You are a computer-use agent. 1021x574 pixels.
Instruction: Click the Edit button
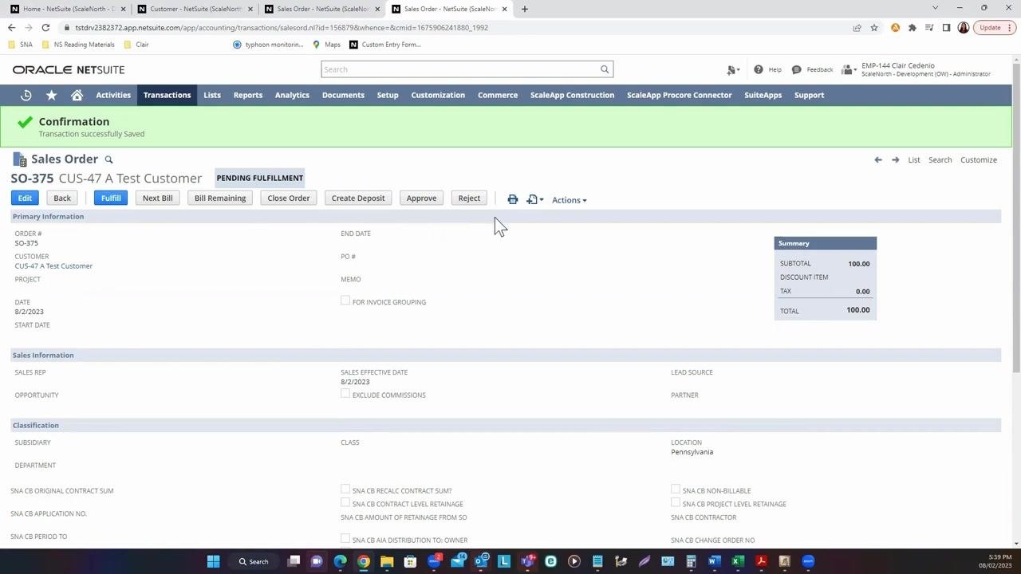[x=25, y=198]
